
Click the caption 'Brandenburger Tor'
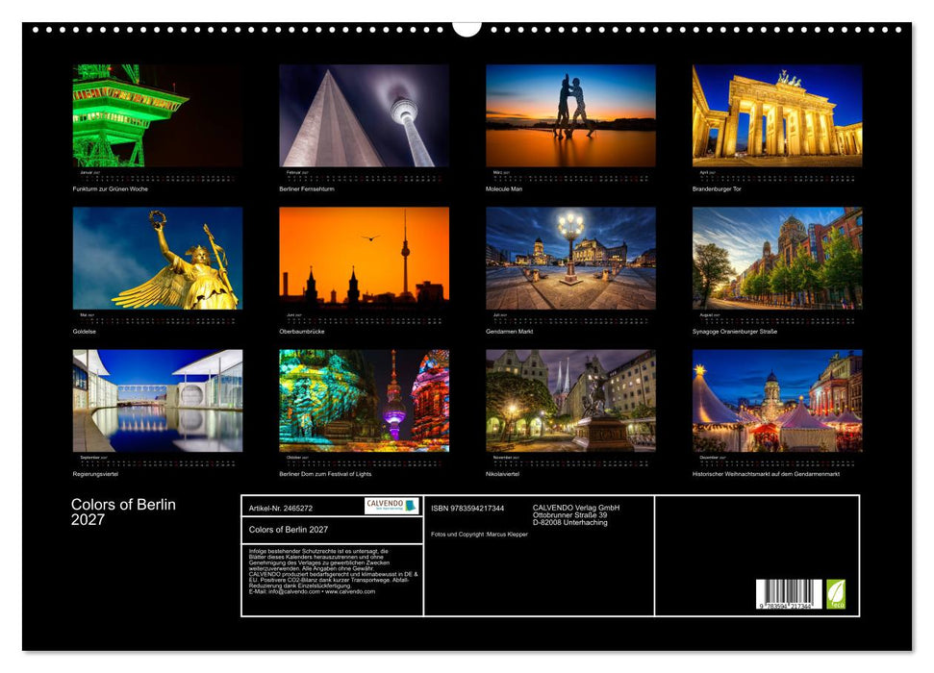(x=717, y=188)
